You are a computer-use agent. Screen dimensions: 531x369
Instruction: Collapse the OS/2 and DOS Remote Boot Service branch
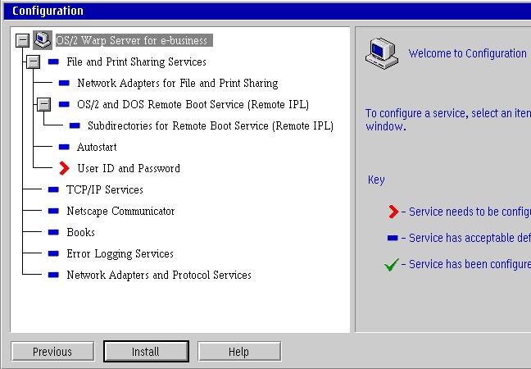43,104
